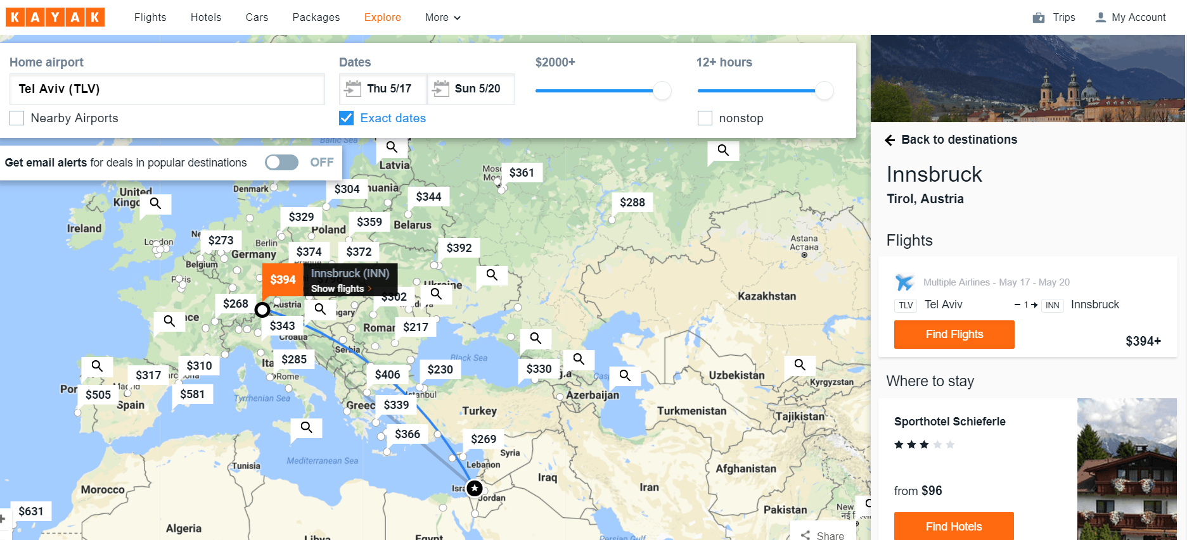1187x540 pixels.
Task: Open the Cars tab
Action: pyautogui.click(x=257, y=18)
